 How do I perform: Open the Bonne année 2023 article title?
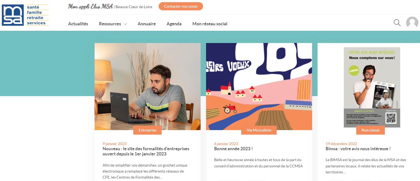[x=233, y=149]
